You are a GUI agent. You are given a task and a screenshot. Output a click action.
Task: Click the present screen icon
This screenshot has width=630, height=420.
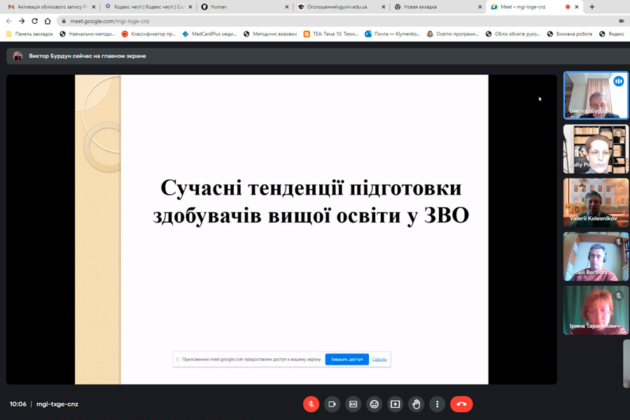pyautogui.click(x=395, y=404)
